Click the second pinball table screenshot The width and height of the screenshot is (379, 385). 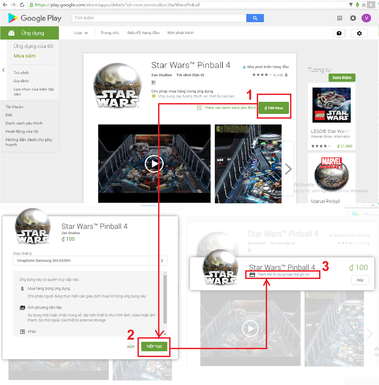(x=248, y=164)
